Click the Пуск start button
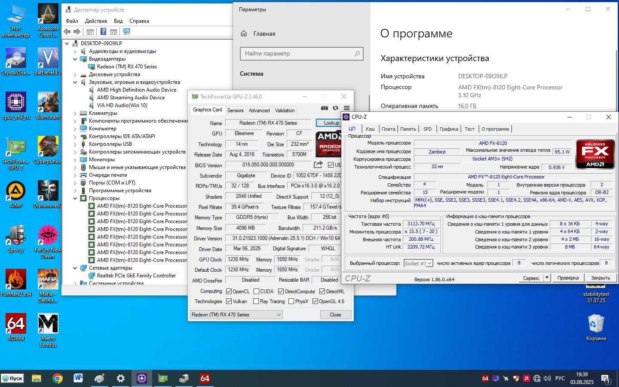 [12, 378]
